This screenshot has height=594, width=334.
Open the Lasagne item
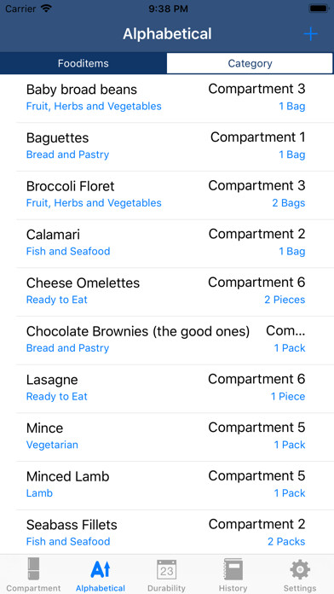click(x=167, y=389)
